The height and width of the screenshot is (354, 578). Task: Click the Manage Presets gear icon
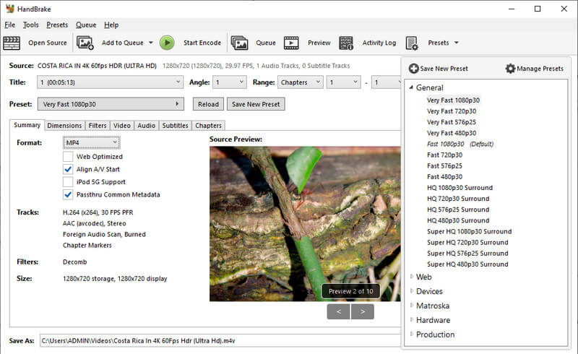pyautogui.click(x=510, y=69)
